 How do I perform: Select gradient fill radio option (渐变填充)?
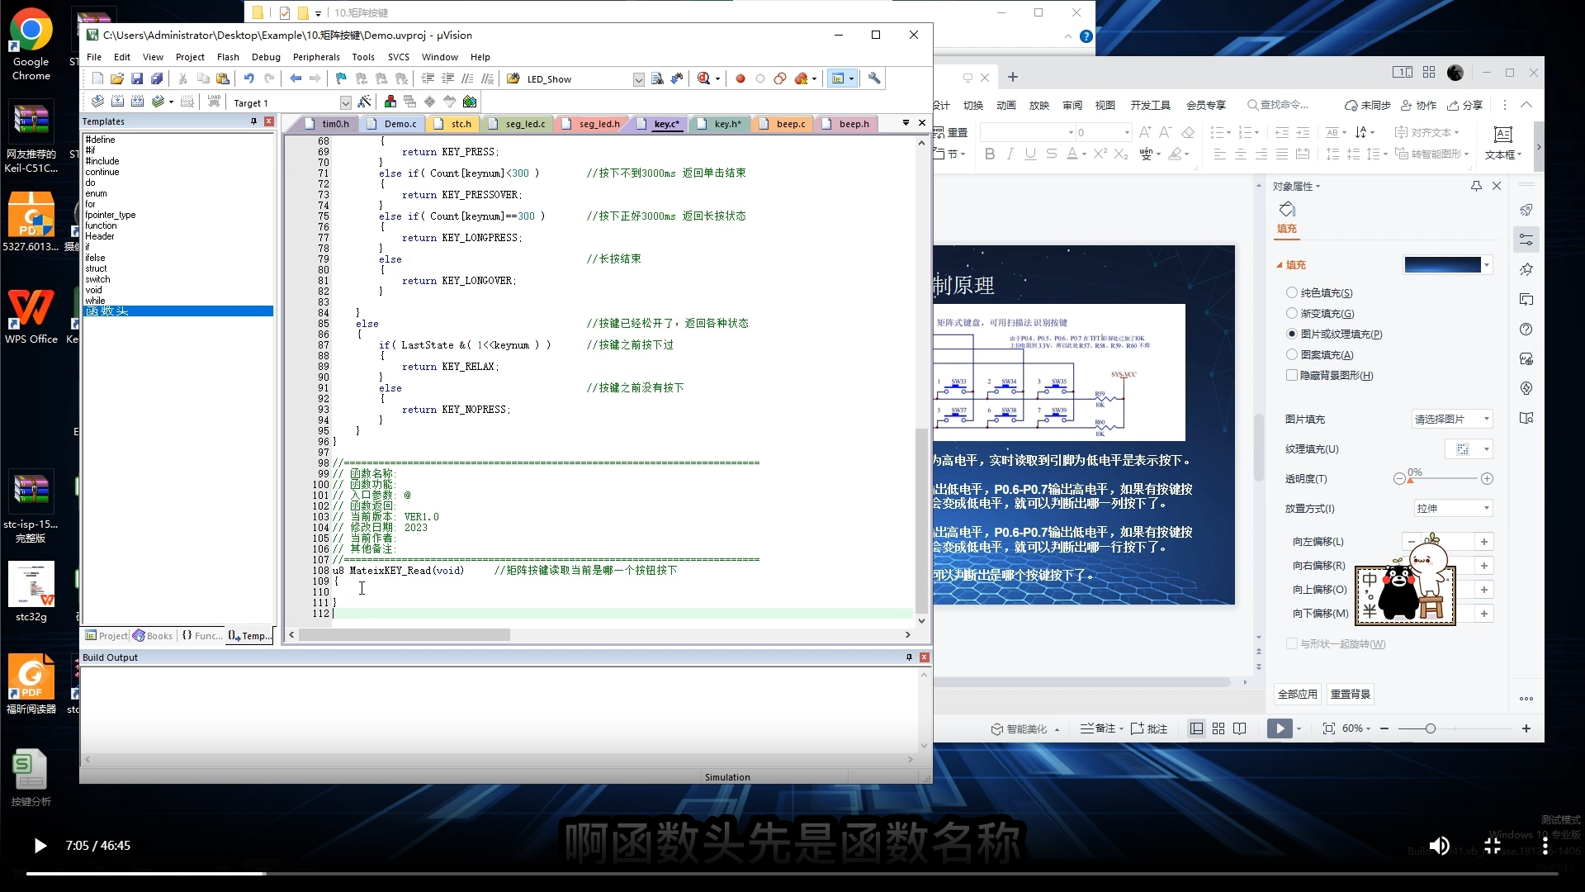tap(1292, 313)
